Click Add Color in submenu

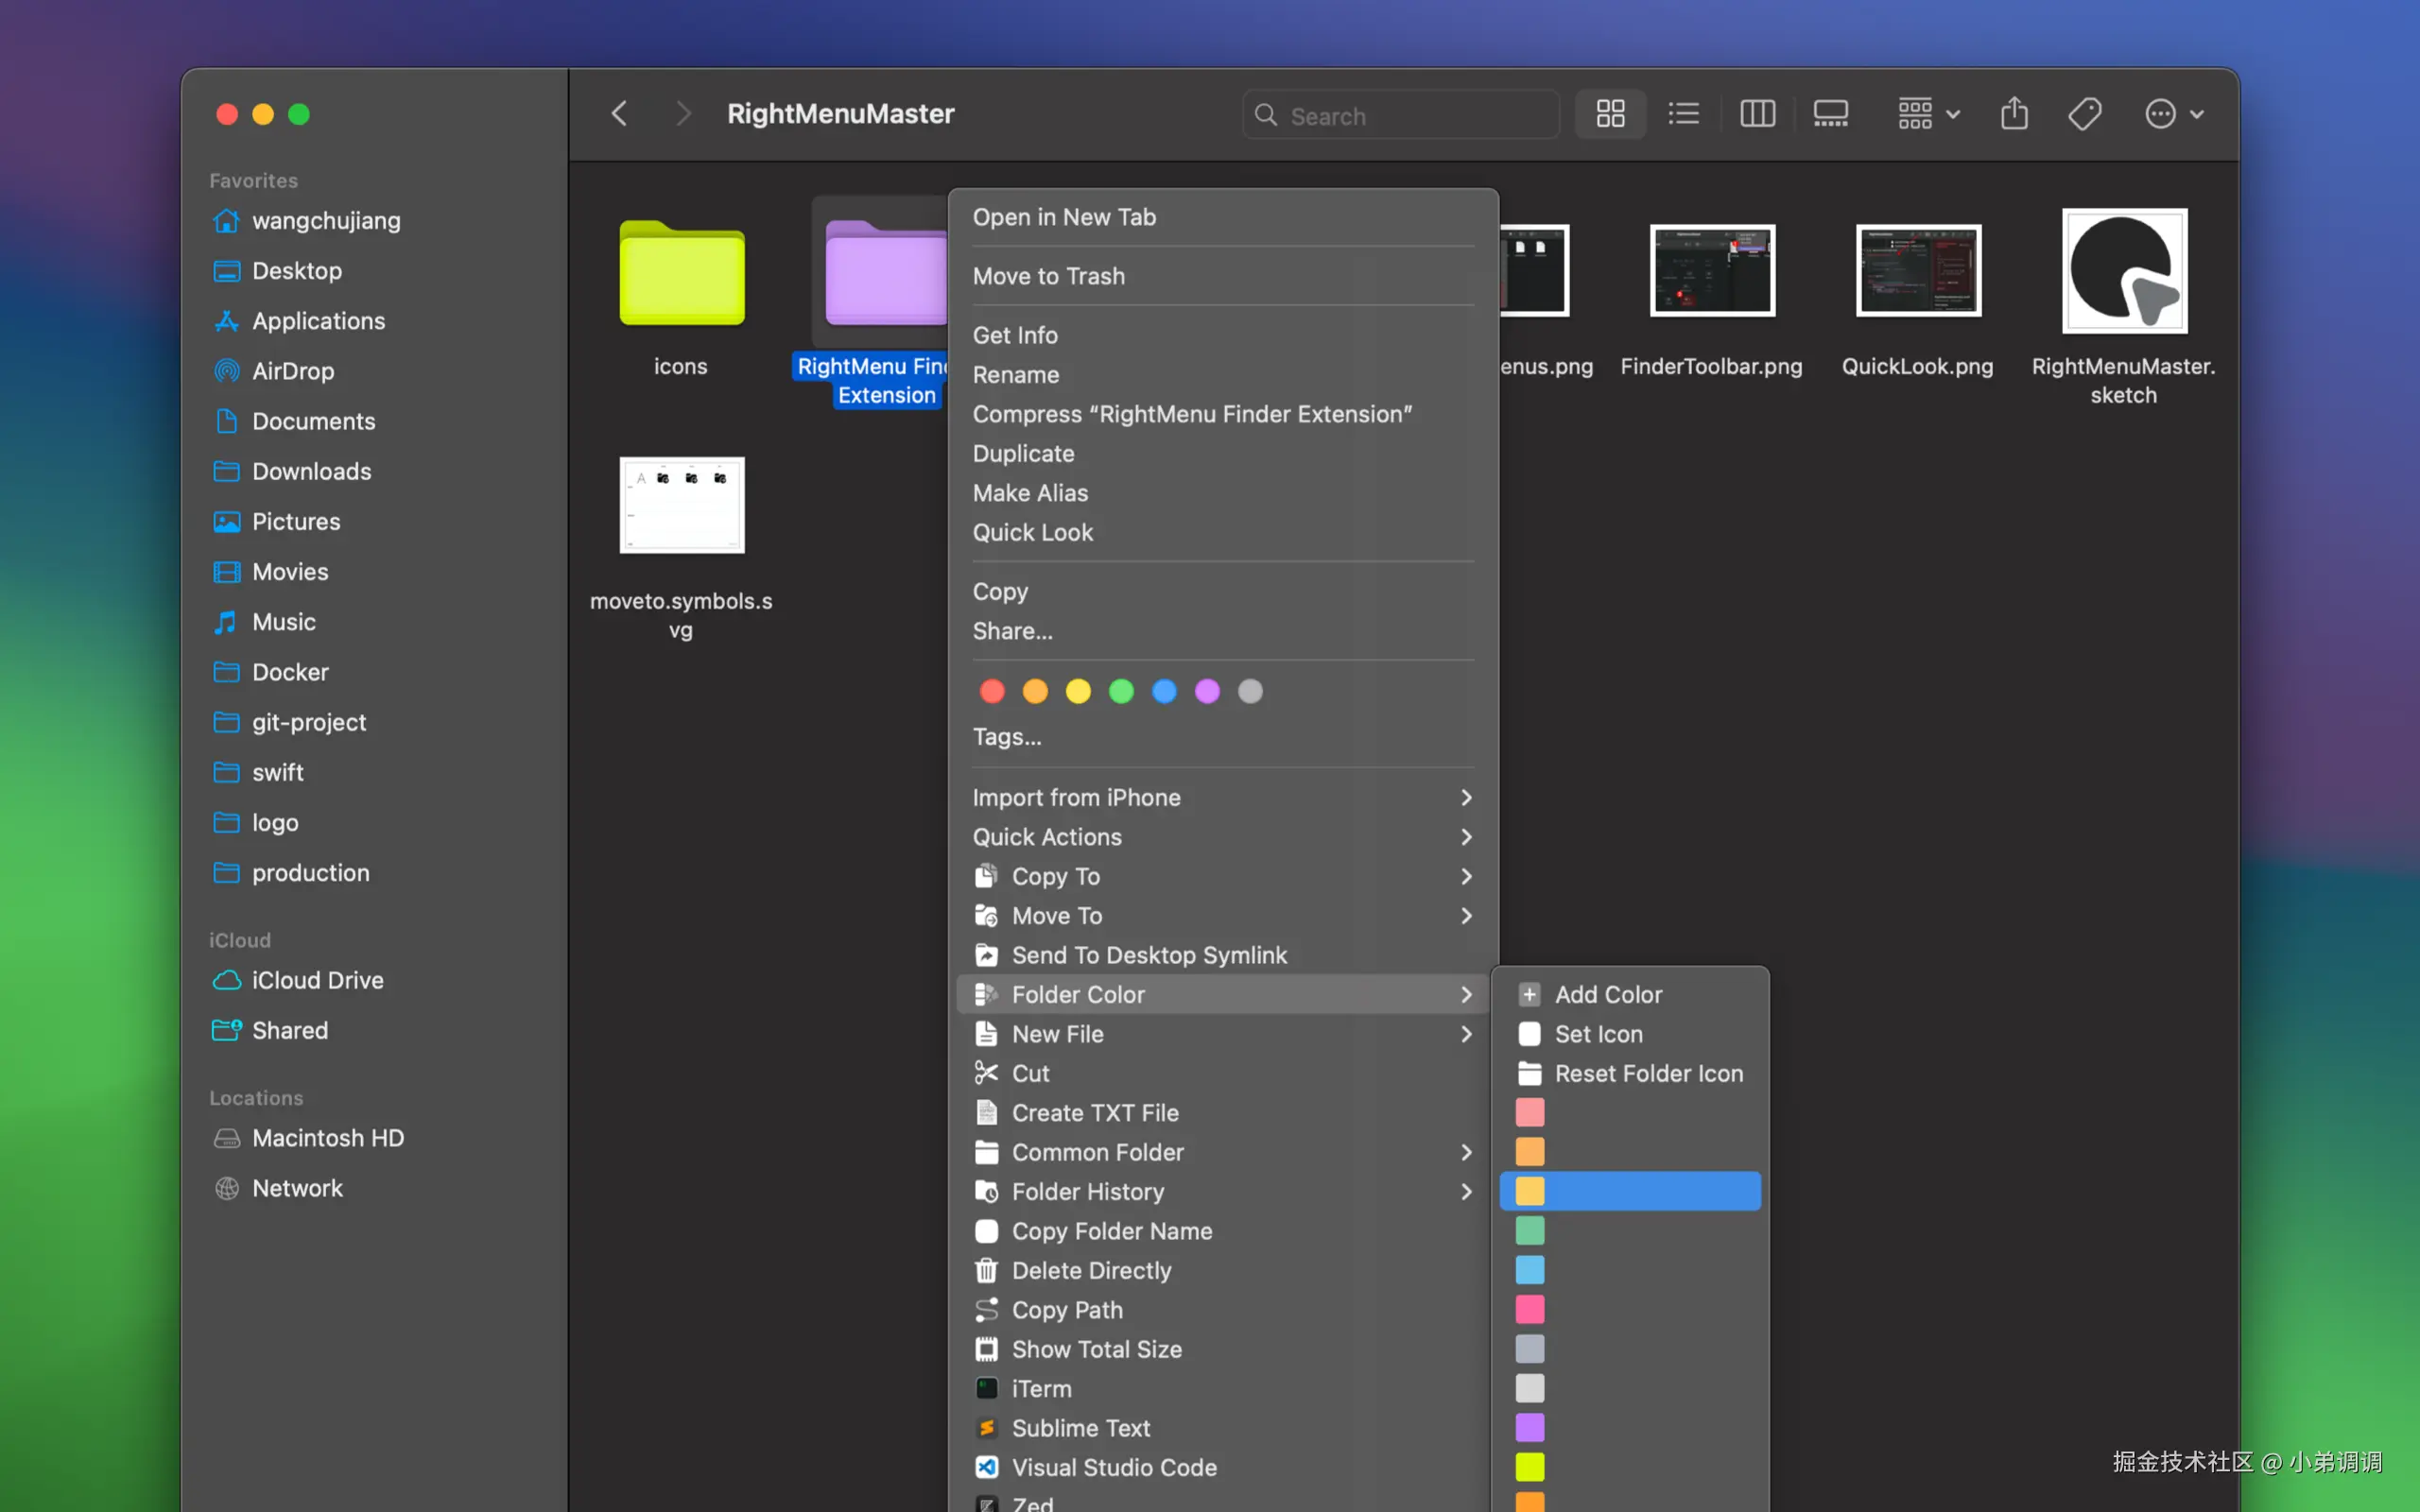point(1607,994)
